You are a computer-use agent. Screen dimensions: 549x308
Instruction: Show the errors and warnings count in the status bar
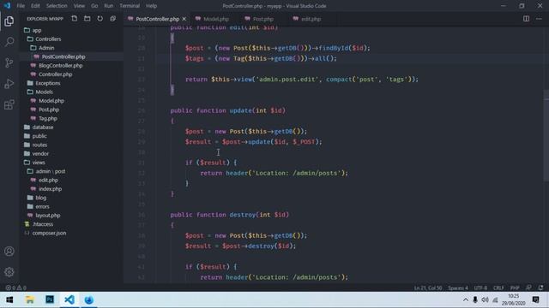click(15, 287)
